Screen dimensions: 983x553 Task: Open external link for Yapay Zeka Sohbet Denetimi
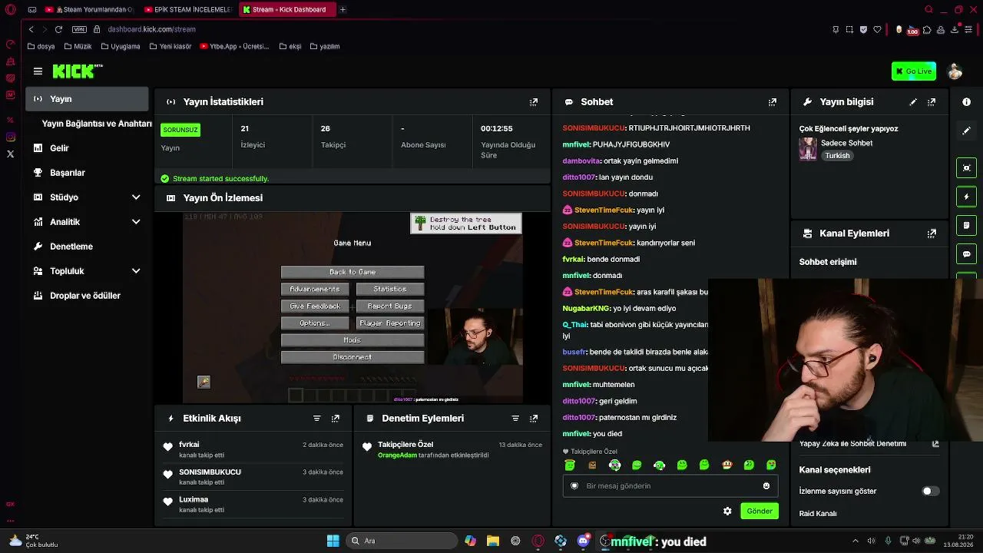coord(935,444)
